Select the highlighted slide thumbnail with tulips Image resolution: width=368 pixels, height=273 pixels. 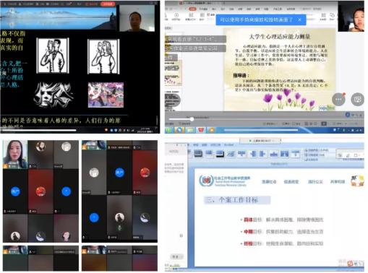[x=174, y=73]
